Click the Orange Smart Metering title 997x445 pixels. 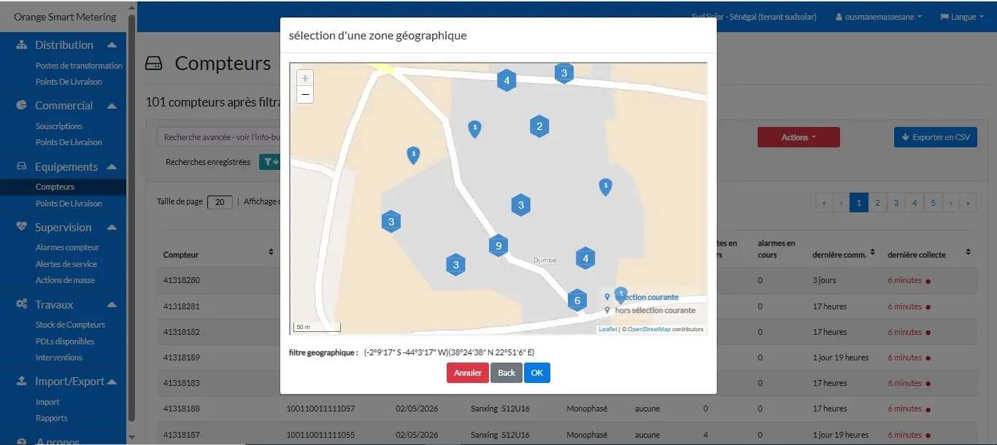65,16
